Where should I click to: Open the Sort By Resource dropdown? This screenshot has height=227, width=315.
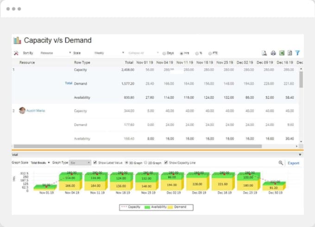(x=56, y=53)
